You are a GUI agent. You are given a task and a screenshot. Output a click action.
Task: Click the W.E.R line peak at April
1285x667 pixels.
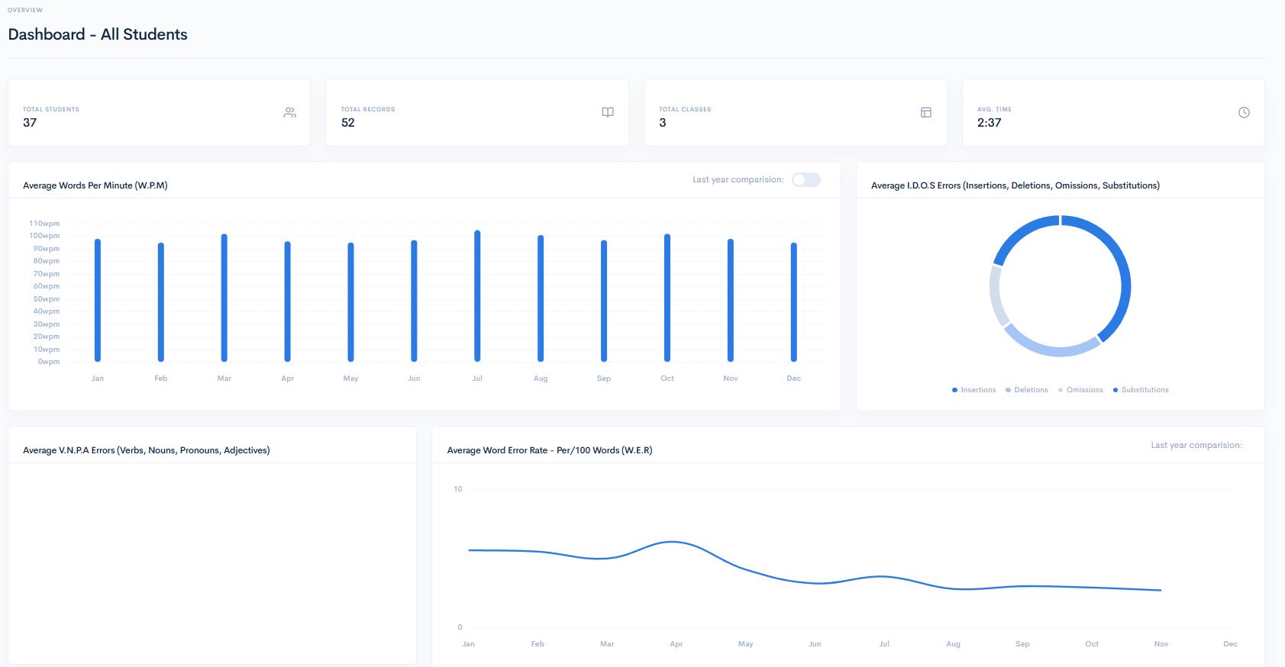pos(673,542)
